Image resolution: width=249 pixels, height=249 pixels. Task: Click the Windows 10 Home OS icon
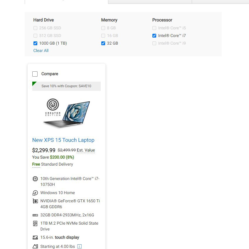(x=35, y=193)
